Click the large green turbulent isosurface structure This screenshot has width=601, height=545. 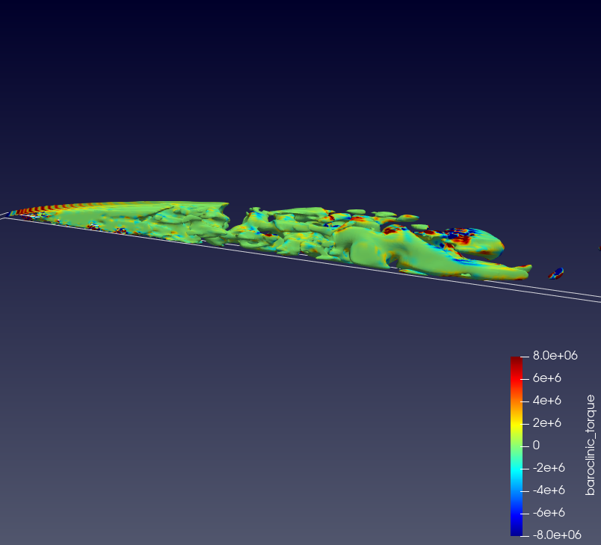pyautogui.click(x=268, y=239)
